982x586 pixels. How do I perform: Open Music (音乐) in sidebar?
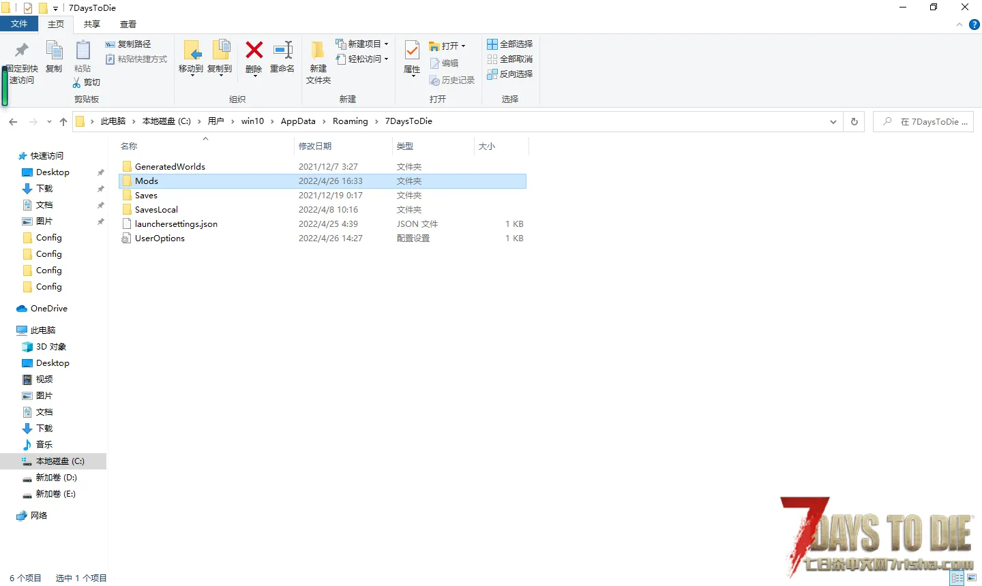38,445
